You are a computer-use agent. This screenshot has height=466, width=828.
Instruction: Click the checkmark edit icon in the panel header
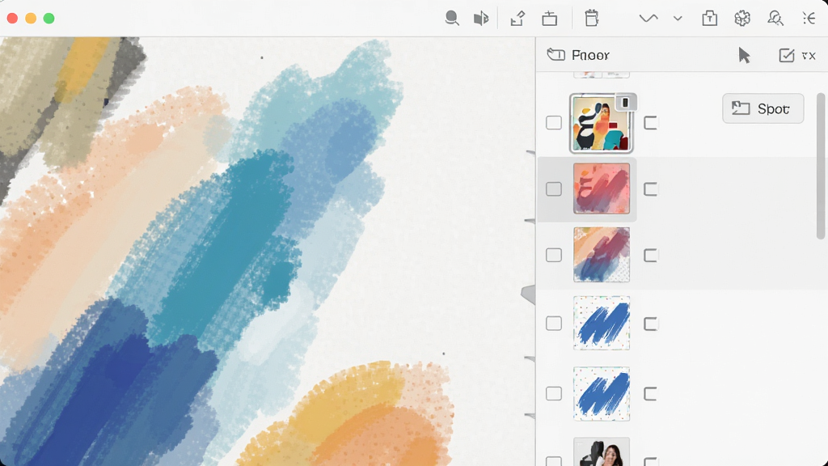[786, 55]
